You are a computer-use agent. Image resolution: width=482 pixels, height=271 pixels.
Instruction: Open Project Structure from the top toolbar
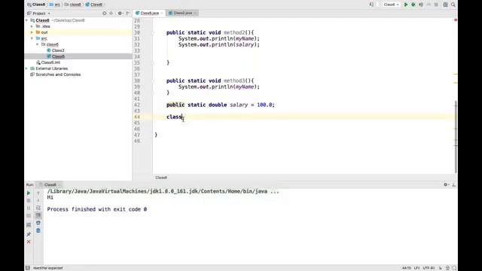click(x=445, y=5)
